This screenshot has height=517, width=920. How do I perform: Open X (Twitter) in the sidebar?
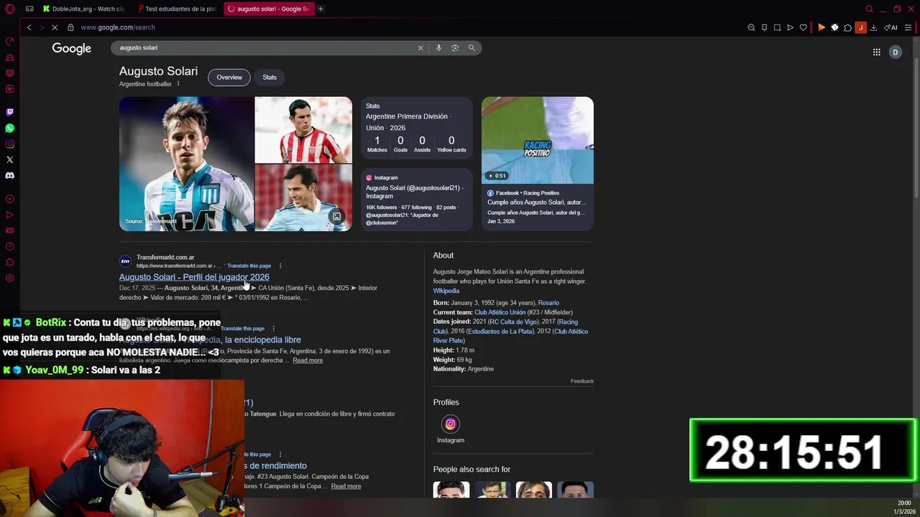[x=10, y=159]
